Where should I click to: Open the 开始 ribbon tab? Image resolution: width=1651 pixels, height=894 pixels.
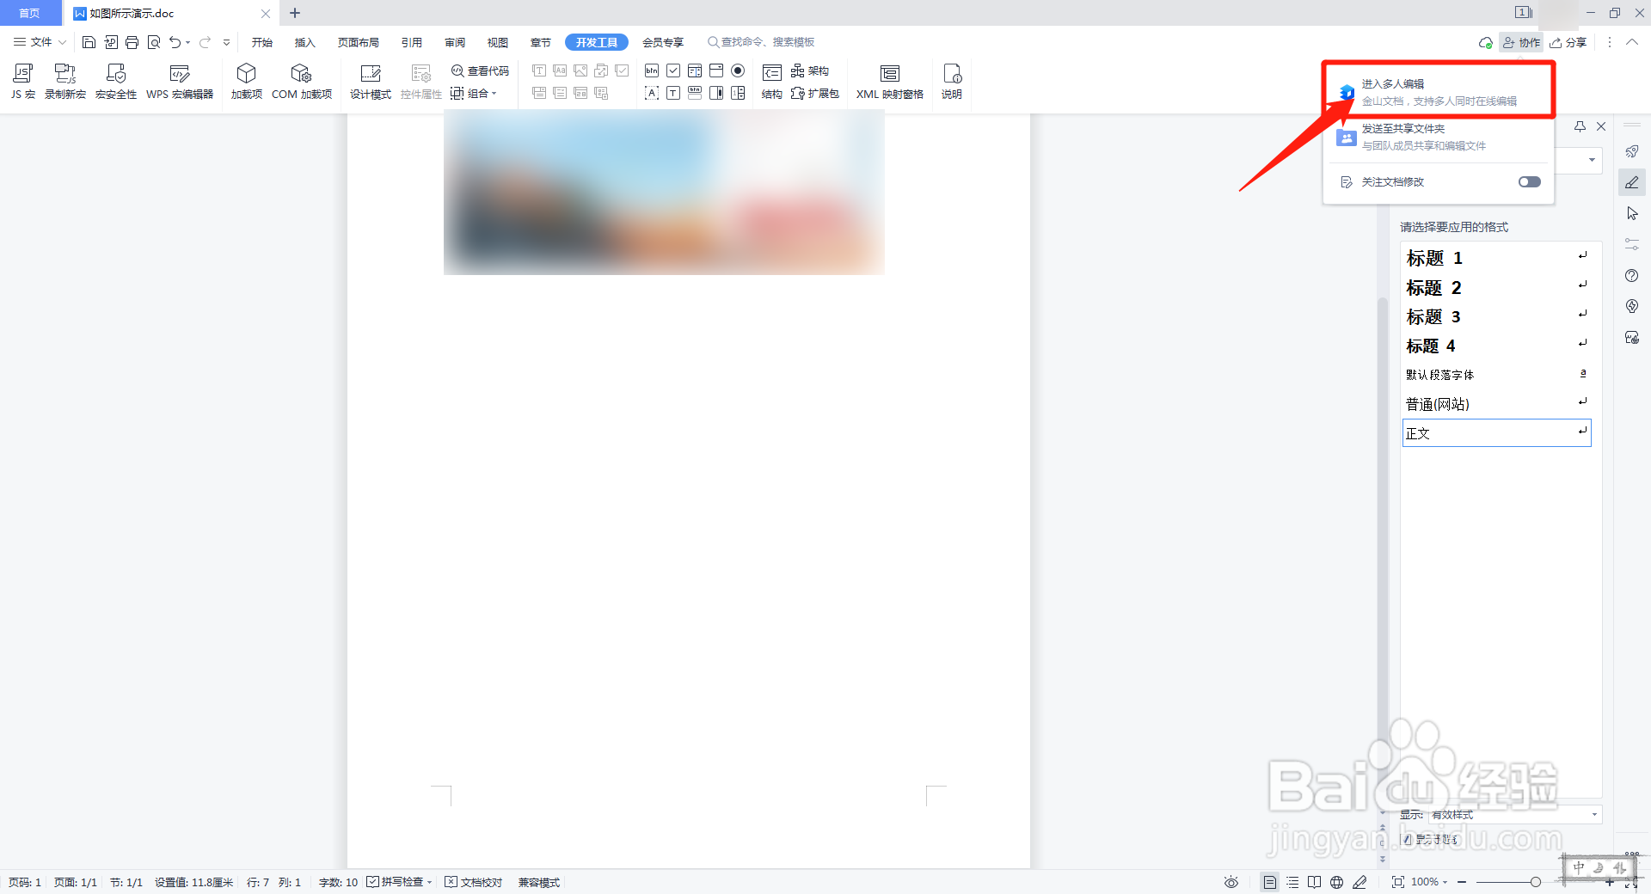pyautogui.click(x=262, y=42)
